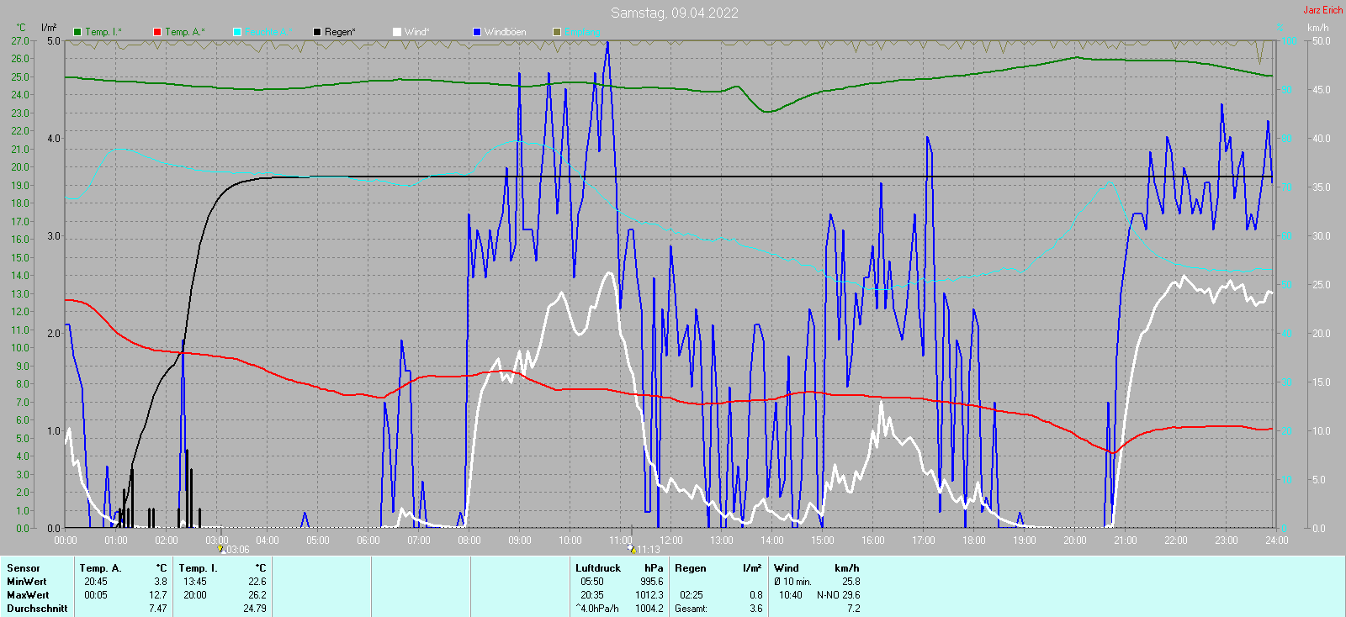
Task: Click the 24:00 time axis label
Action: pos(1277,540)
